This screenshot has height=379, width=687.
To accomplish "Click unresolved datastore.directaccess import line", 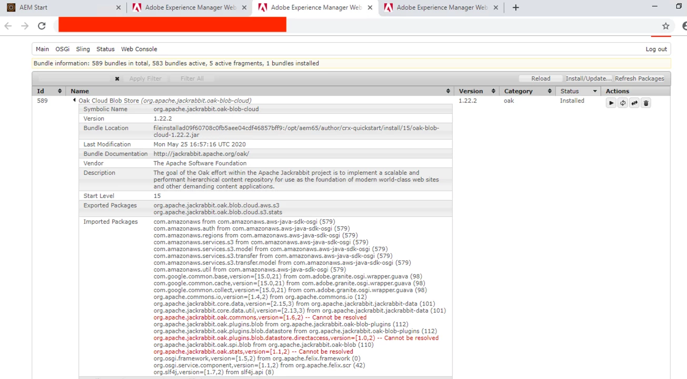I will pos(296,338).
